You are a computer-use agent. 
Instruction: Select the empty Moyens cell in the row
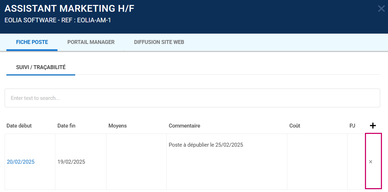(136, 162)
